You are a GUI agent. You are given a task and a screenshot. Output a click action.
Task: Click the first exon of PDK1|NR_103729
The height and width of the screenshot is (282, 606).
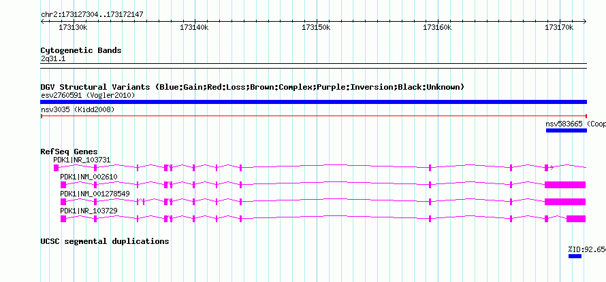point(63,219)
